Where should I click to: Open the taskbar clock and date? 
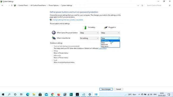(x=162, y=94)
